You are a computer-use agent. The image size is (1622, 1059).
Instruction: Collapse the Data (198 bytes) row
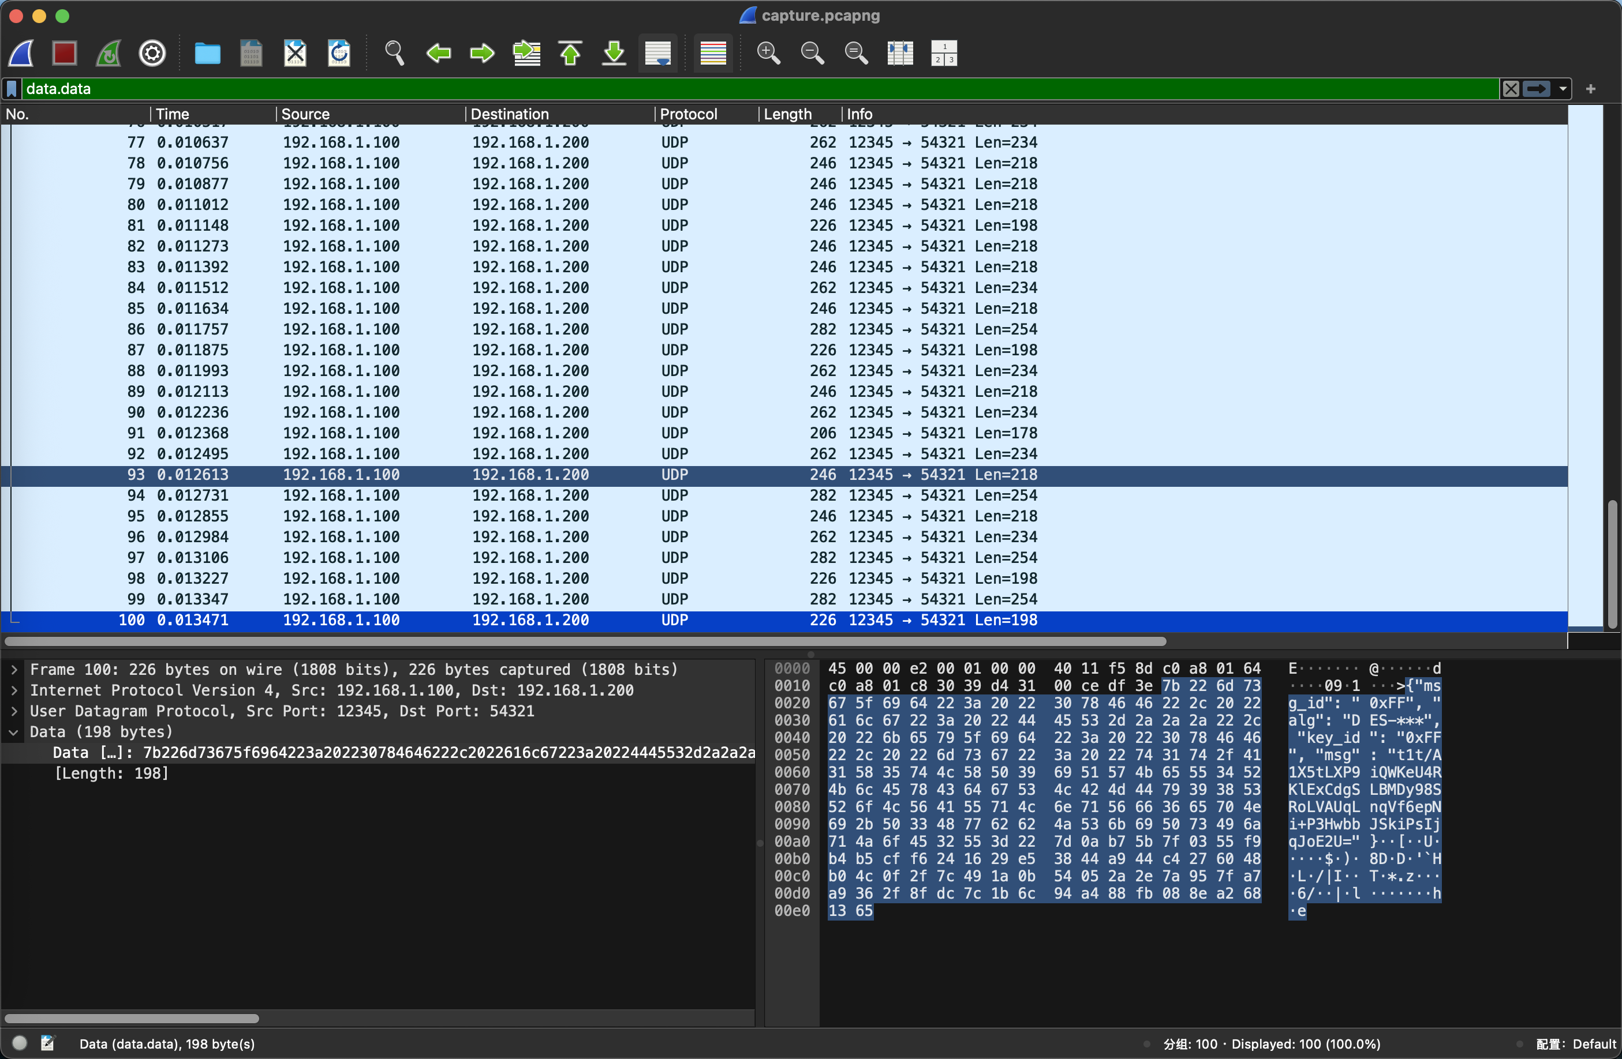point(14,732)
